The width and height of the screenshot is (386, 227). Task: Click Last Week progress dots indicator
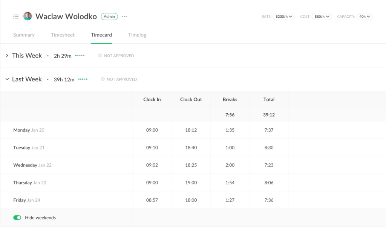pyautogui.click(x=83, y=79)
